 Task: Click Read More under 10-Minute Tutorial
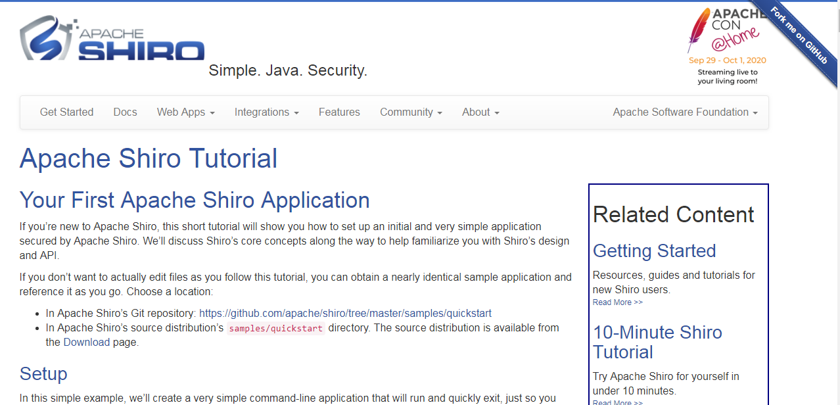pos(617,402)
